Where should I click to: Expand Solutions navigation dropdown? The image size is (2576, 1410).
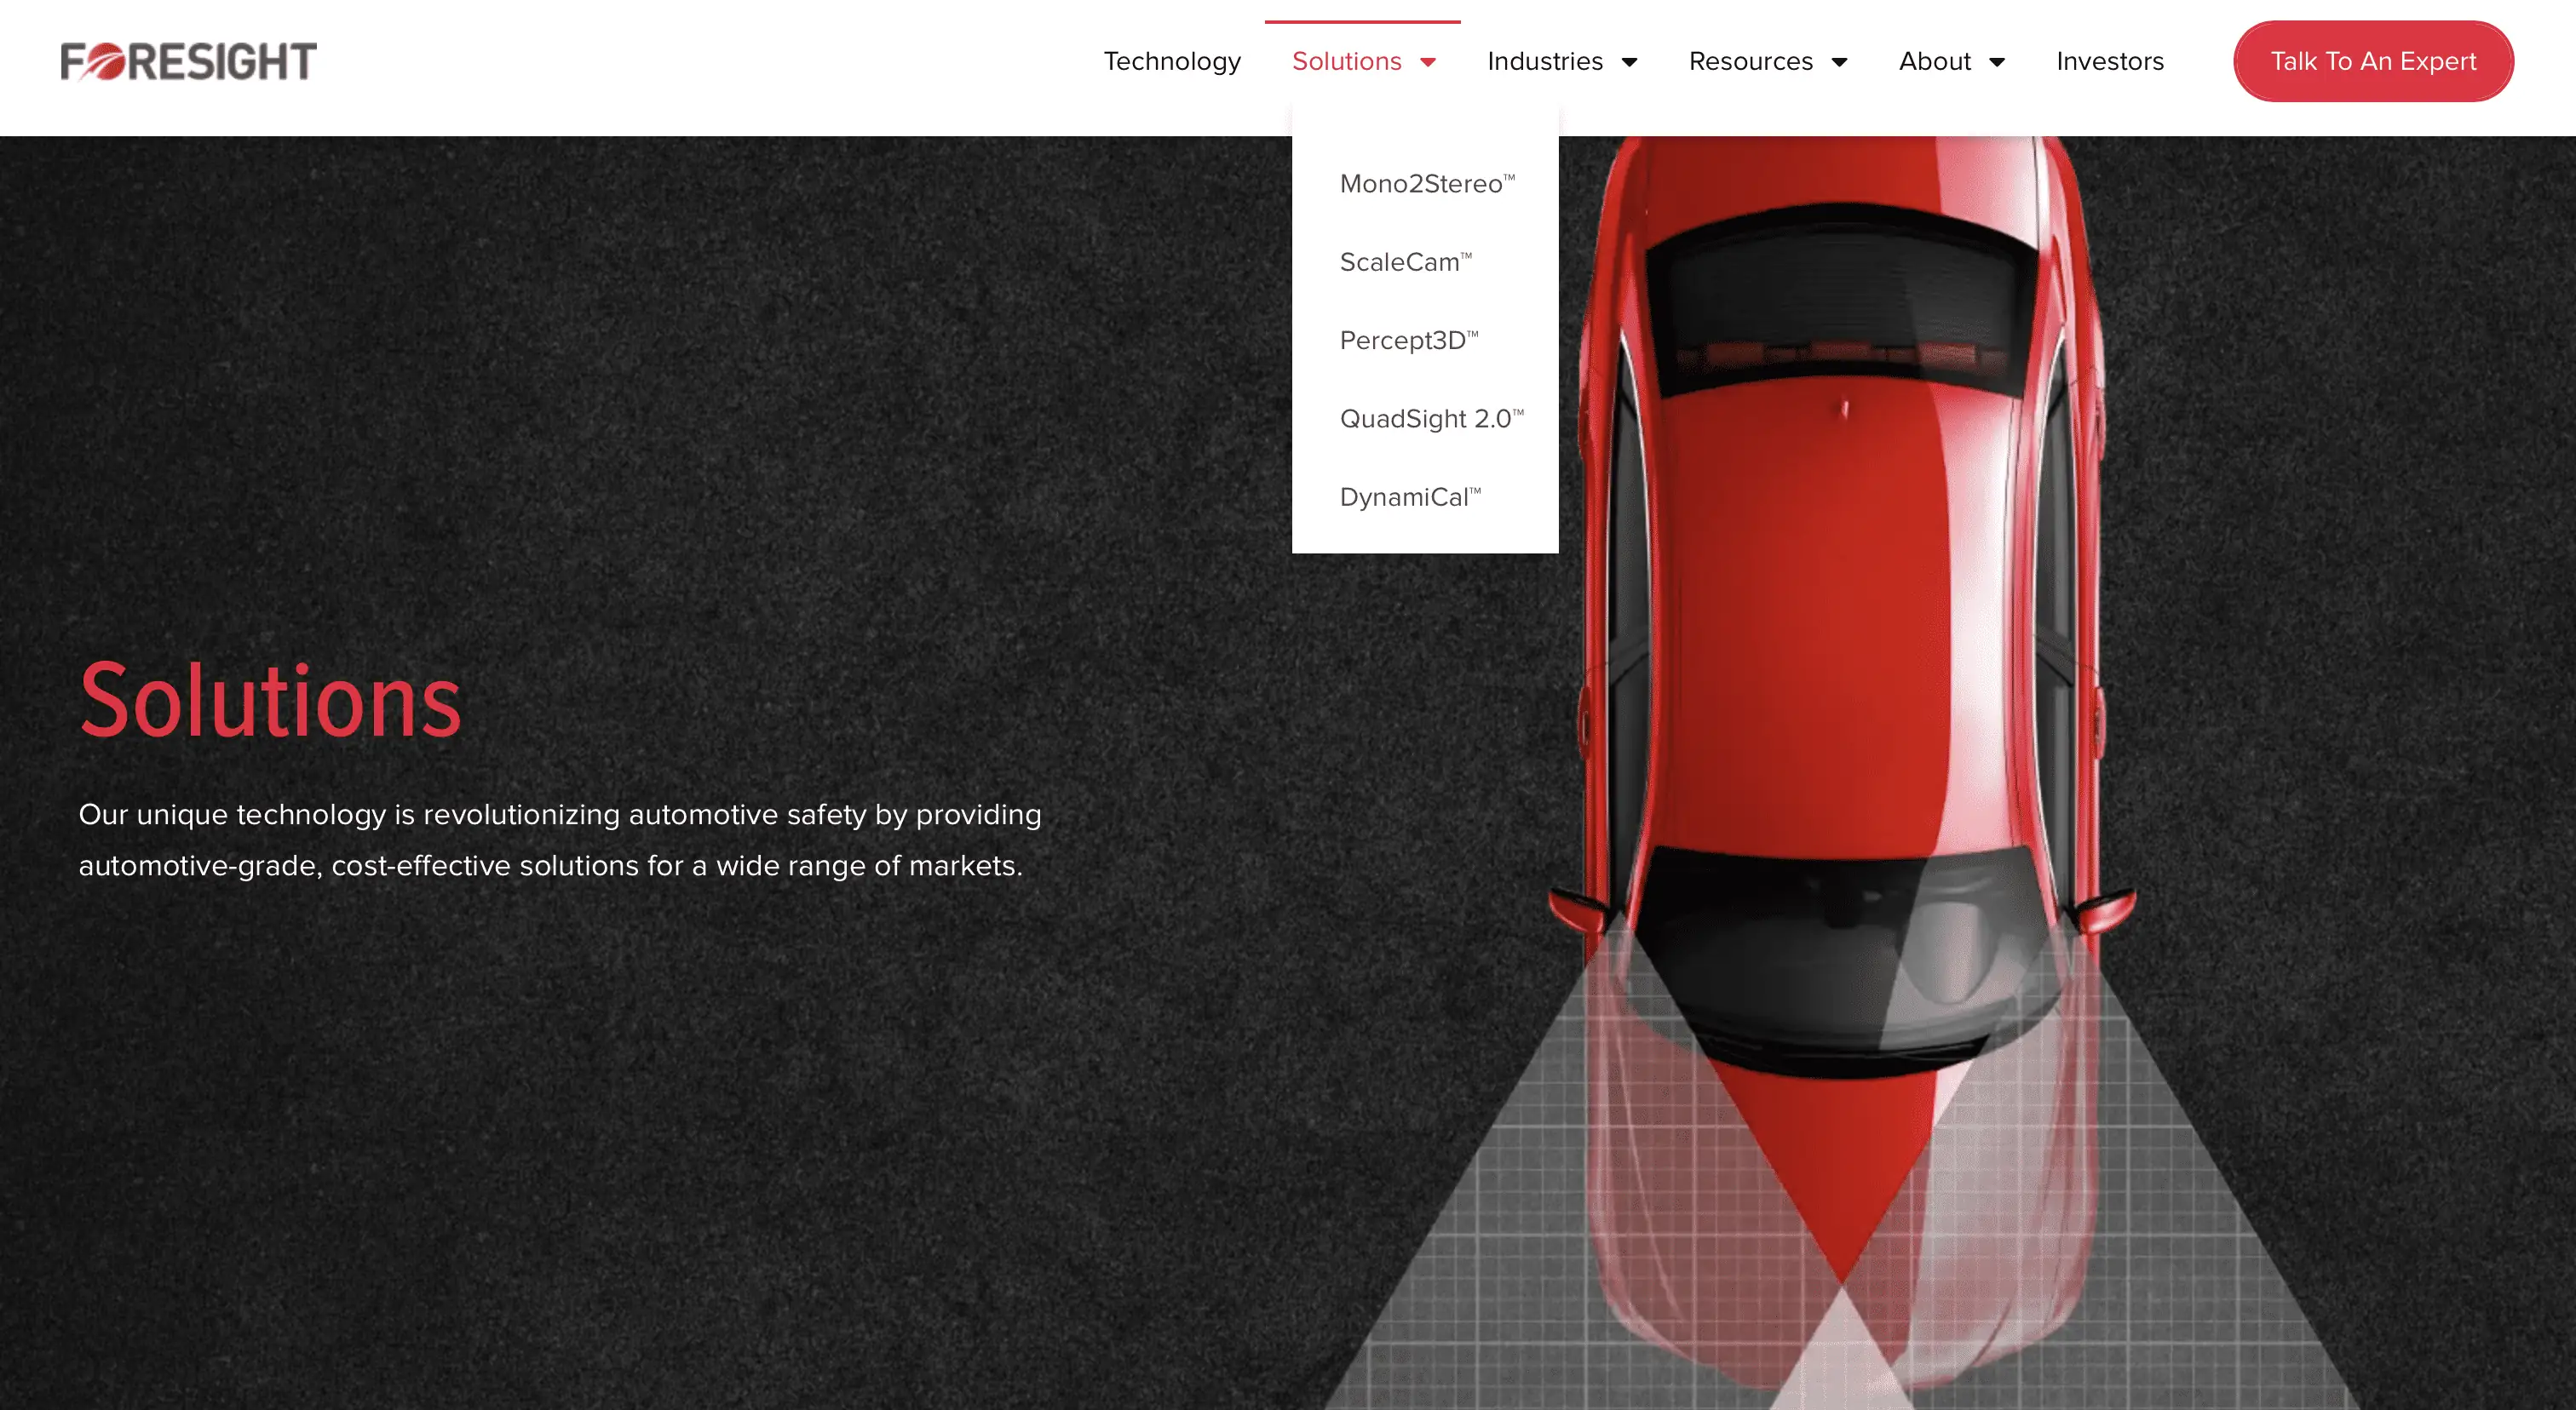(x=1364, y=60)
